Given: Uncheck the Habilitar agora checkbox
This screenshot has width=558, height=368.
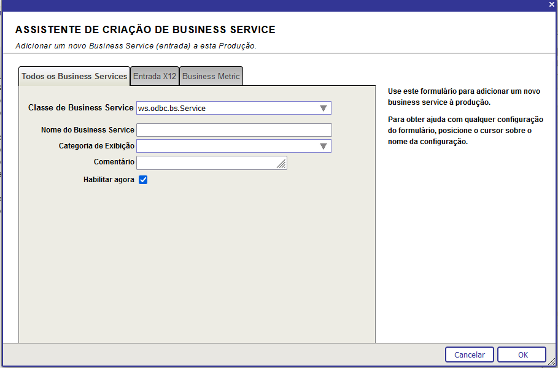Looking at the screenshot, I should click(x=143, y=180).
